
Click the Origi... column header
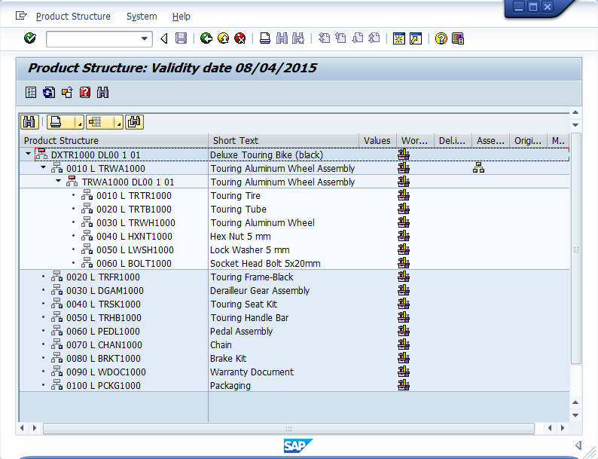pyautogui.click(x=528, y=140)
